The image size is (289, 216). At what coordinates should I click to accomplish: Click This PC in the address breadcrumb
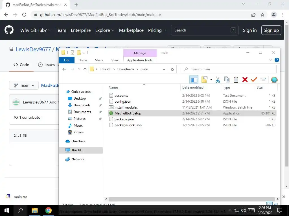point(106,69)
